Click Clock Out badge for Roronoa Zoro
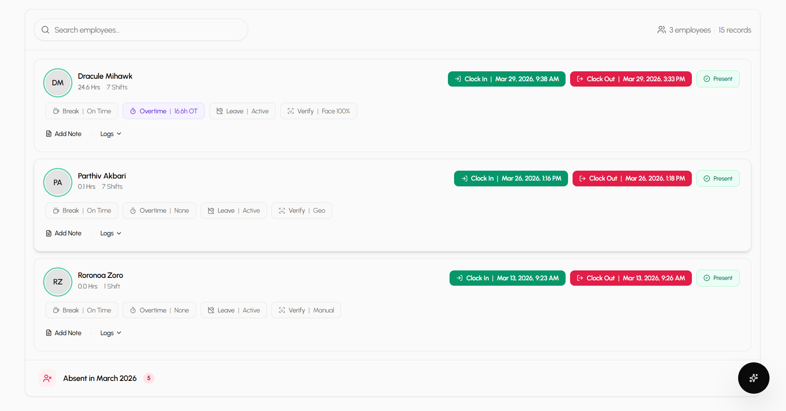This screenshot has width=786, height=411. (631, 278)
